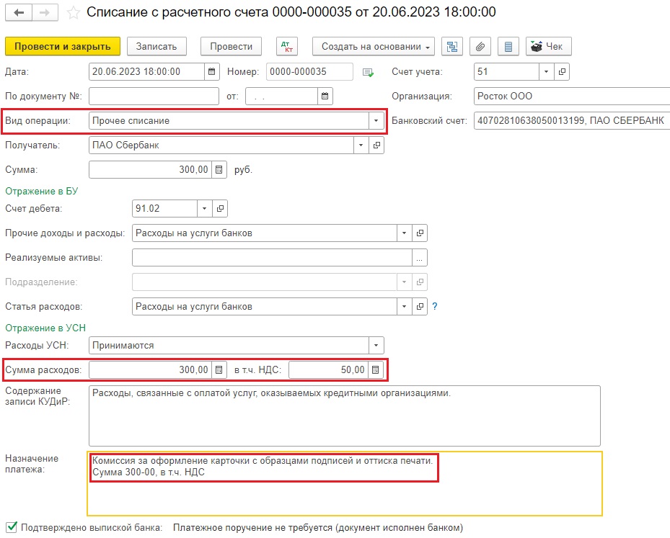Open Прочие доходы и расходы item card

point(420,233)
